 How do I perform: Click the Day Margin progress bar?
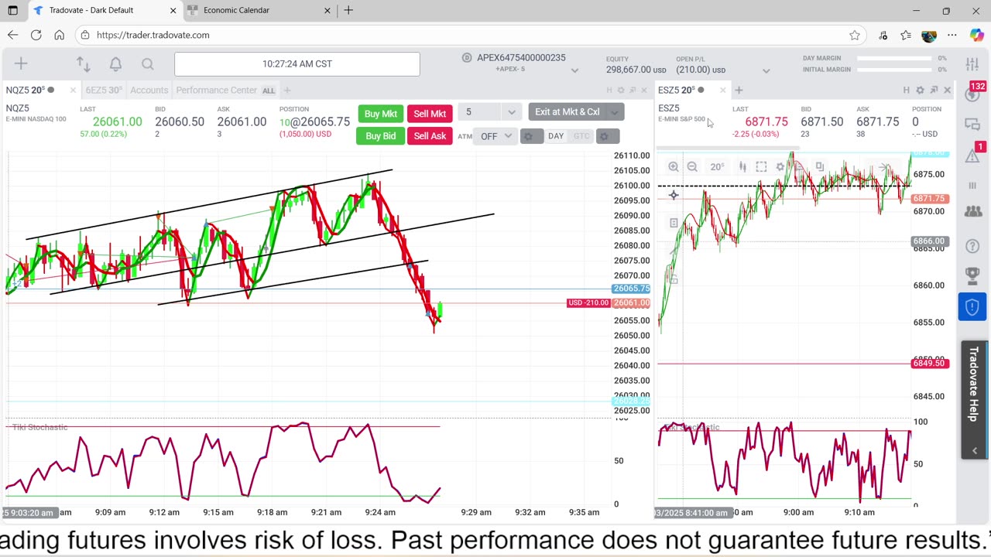click(894, 59)
